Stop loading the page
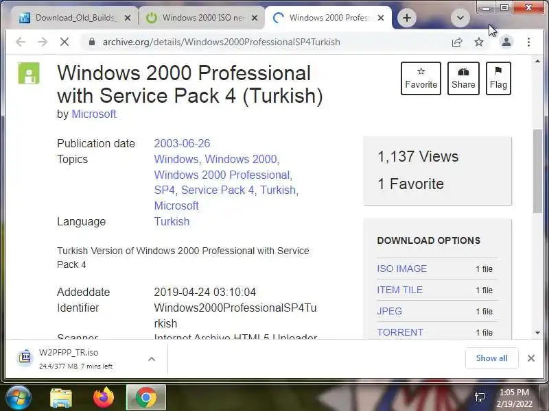Image resolution: width=549 pixels, height=411 pixels. pos(65,42)
